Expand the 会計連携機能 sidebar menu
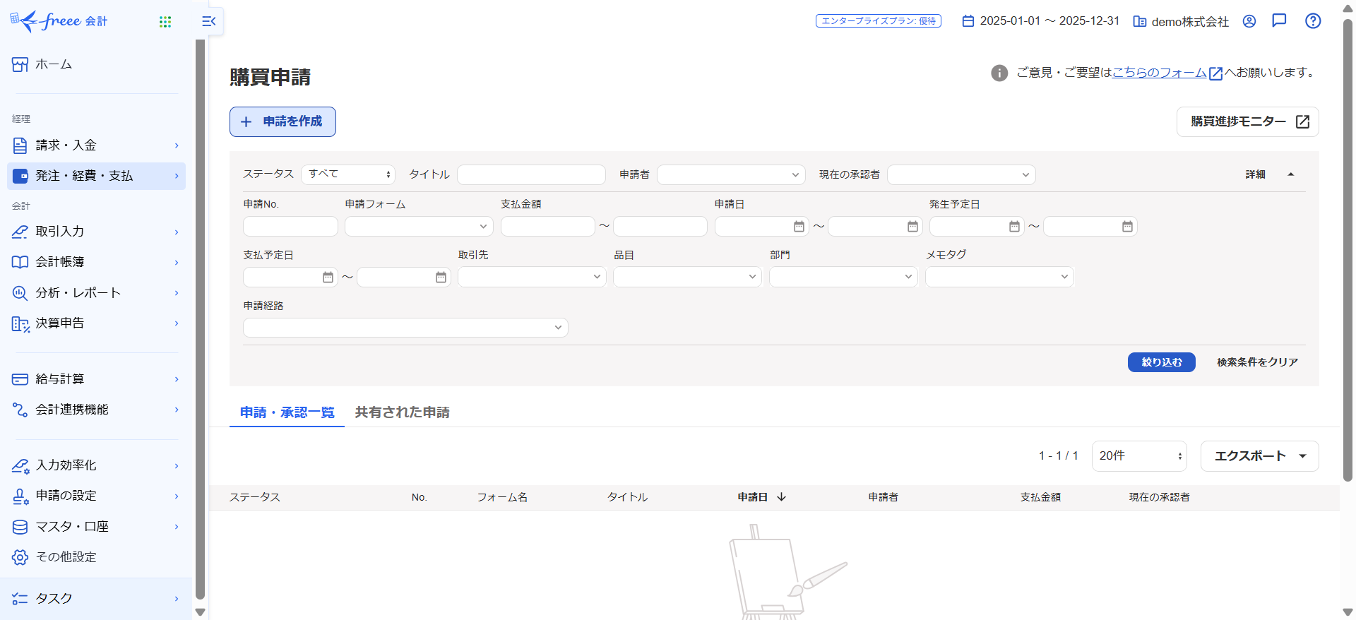 (96, 410)
